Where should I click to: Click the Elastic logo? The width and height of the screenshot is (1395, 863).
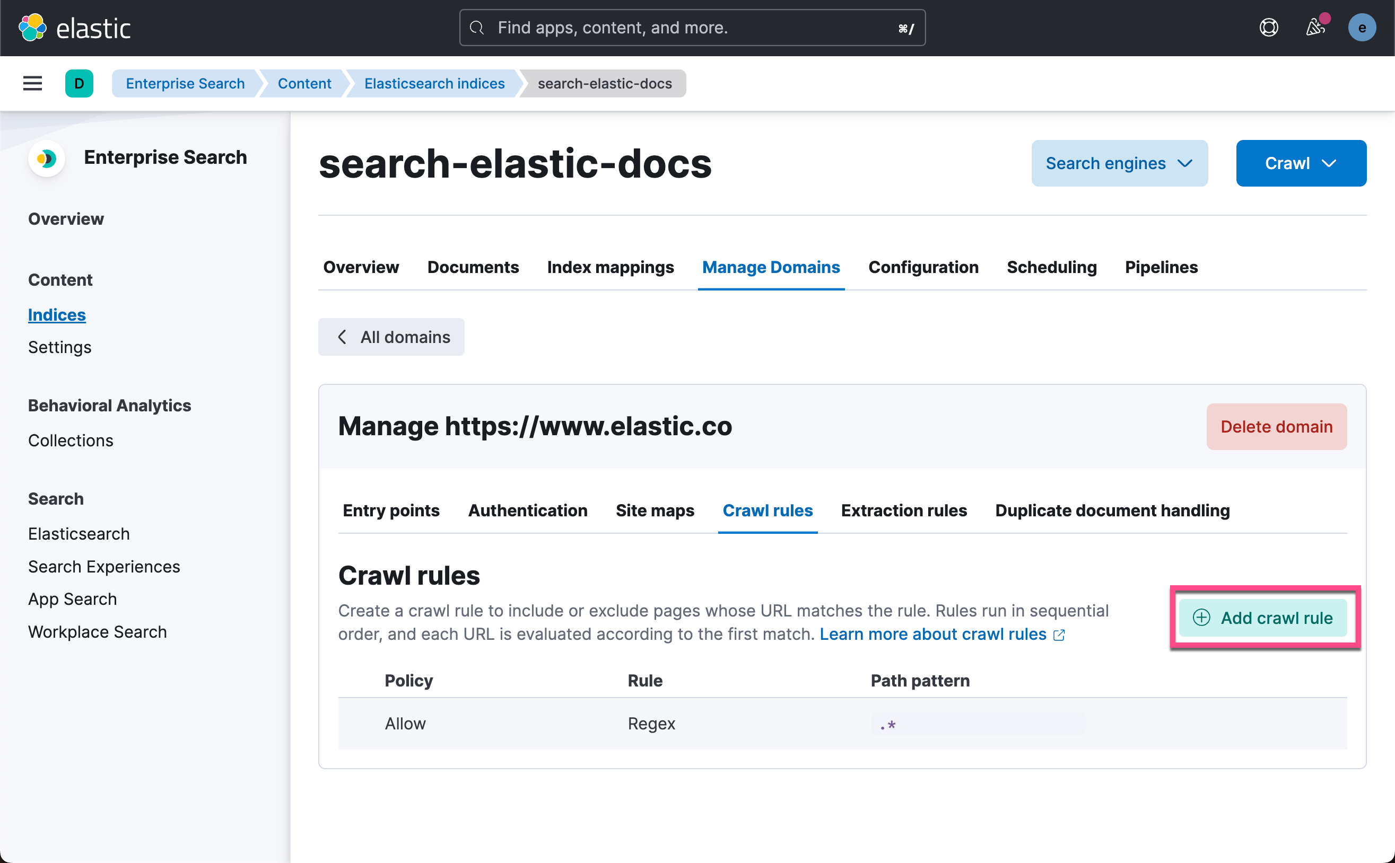(75, 28)
